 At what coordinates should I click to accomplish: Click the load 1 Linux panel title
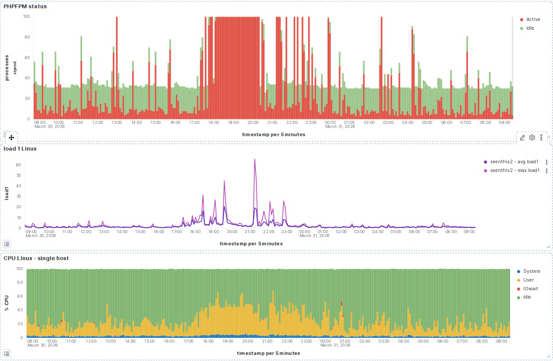pyautogui.click(x=20, y=148)
